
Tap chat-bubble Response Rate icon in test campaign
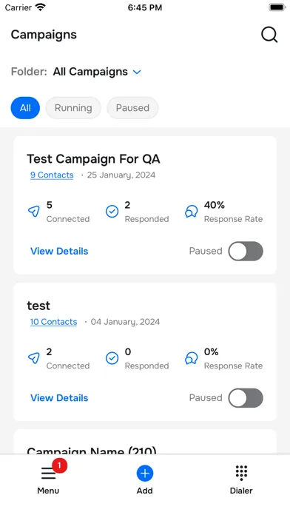pos(191,358)
